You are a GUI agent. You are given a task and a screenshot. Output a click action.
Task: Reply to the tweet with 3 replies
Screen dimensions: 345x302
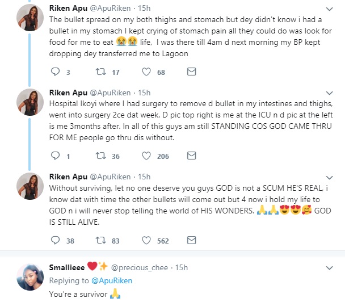click(x=56, y=72)
